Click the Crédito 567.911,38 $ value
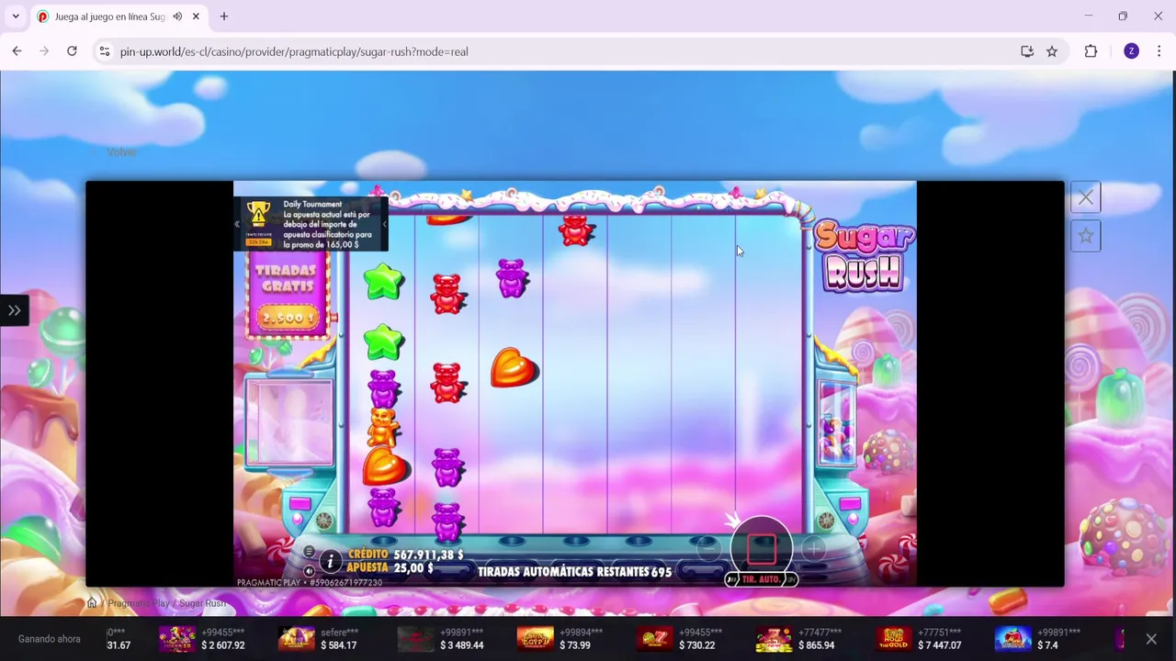The height and width of the screenshot is (661, 1176). (x=428, y=555)
